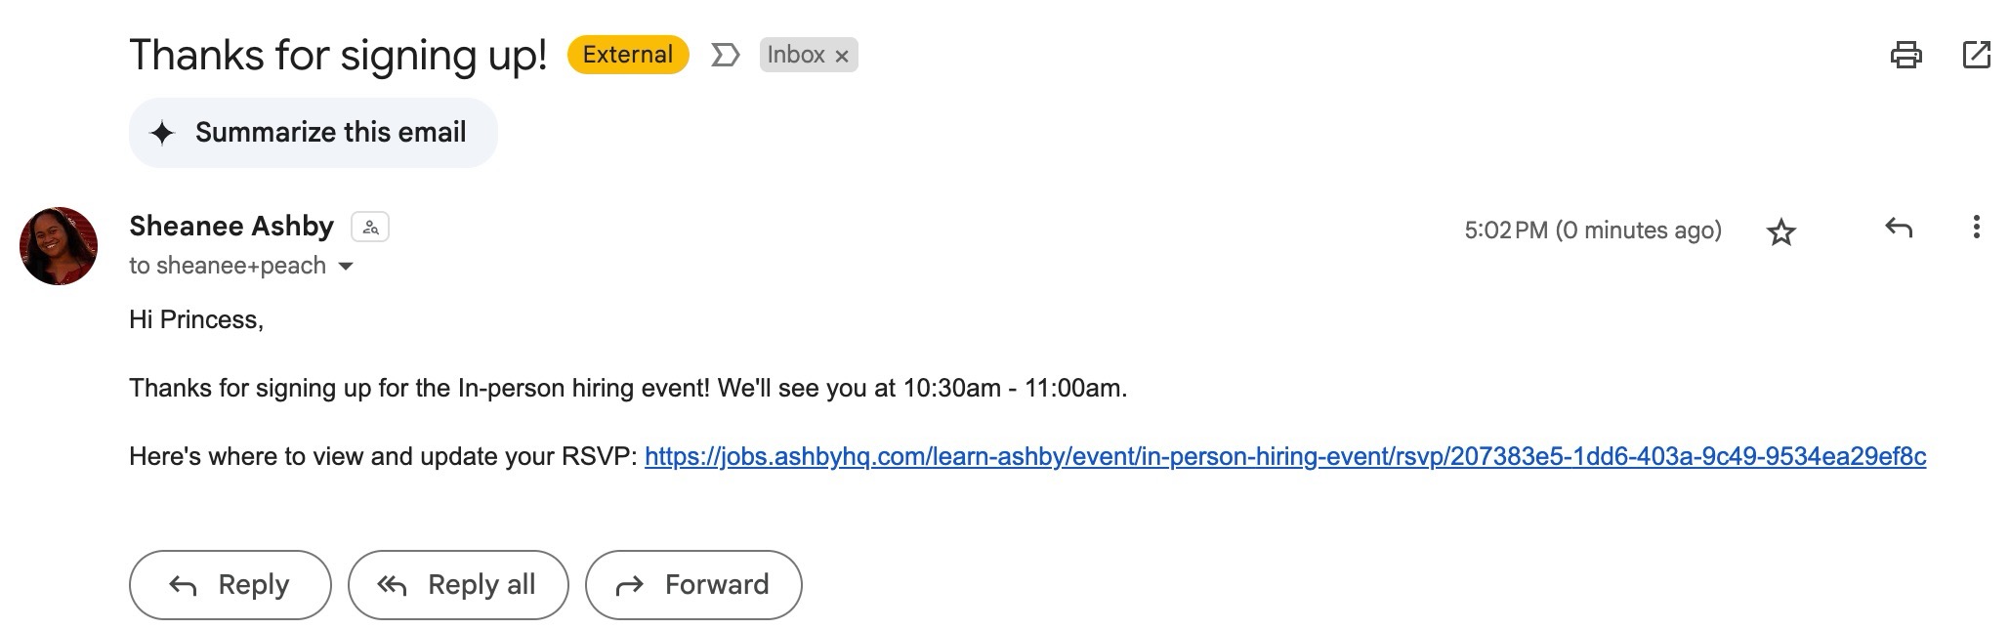Click the sparkle icon on Summarize chip
The width and height of the screenshot is (2010, 629).
coord(162,133)
